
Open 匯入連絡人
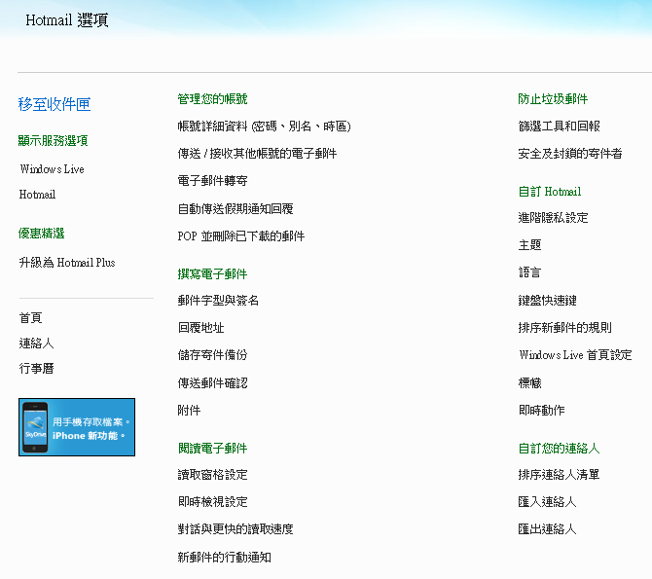[x=547, y=502]
